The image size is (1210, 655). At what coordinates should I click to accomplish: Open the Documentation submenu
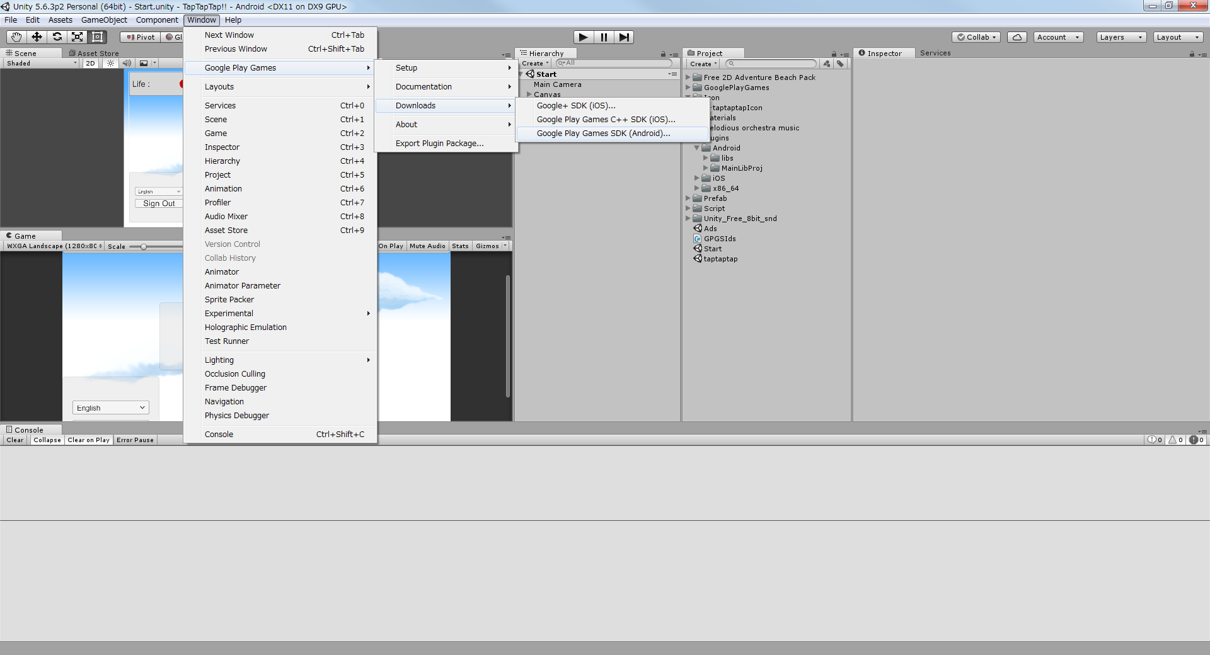click(x=446, y=86)
